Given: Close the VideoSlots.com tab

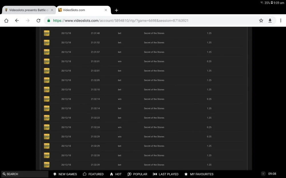Looking at the screenshot, I should pos(106,10).
